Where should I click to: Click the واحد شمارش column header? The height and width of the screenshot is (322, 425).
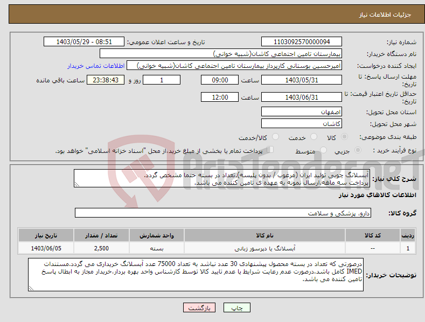(x=157, y=235)
